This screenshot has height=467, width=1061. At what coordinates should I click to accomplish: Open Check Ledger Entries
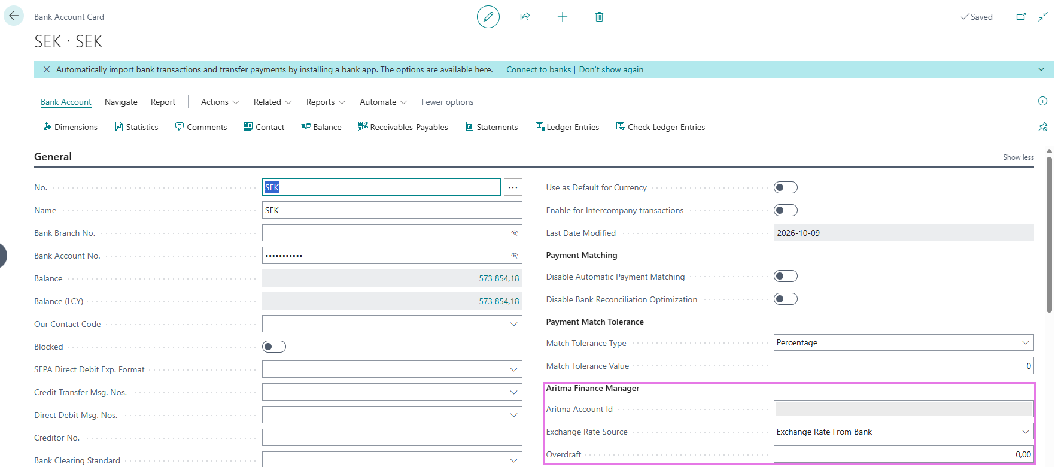(661, 127)
